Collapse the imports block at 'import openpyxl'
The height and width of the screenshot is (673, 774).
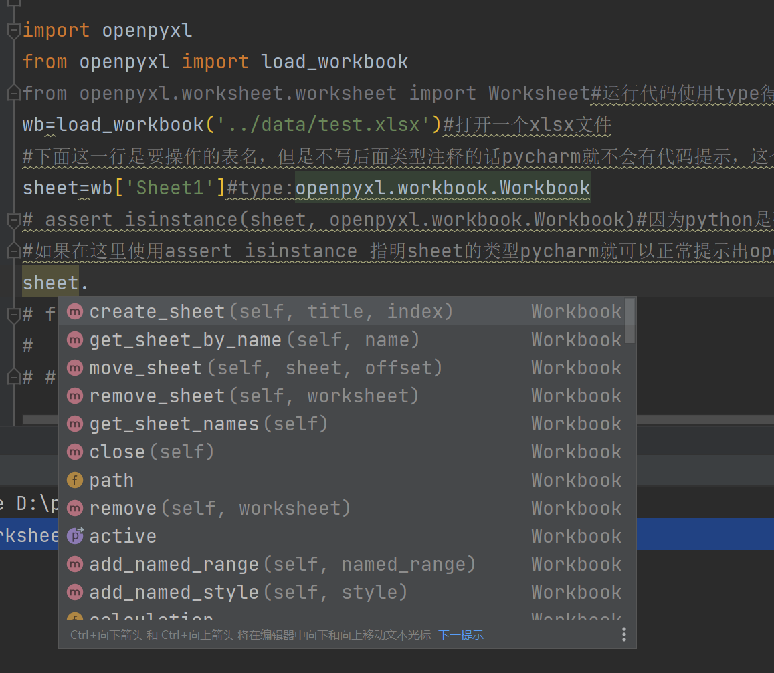[x=14, y=31]
